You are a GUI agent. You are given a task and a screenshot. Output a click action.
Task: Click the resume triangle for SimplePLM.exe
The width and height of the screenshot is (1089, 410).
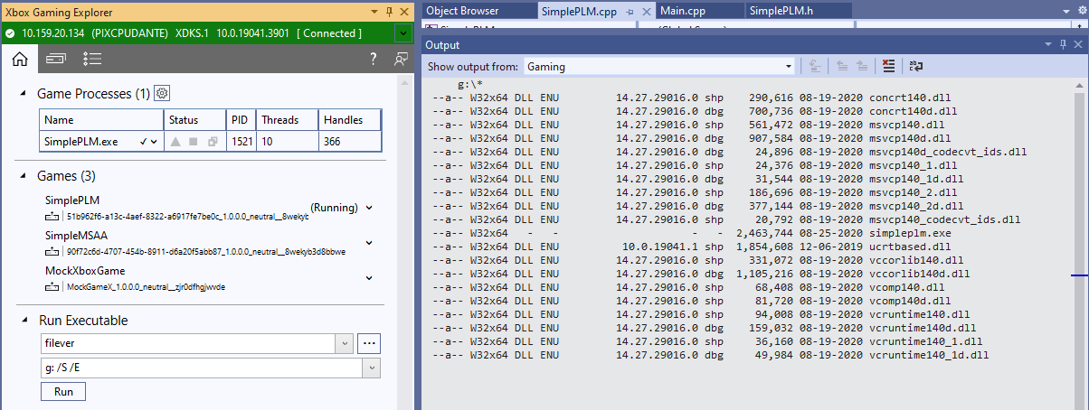[x=175, y=142]
